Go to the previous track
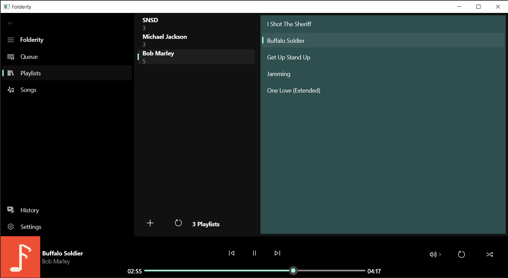 click(x=231, y=253)
